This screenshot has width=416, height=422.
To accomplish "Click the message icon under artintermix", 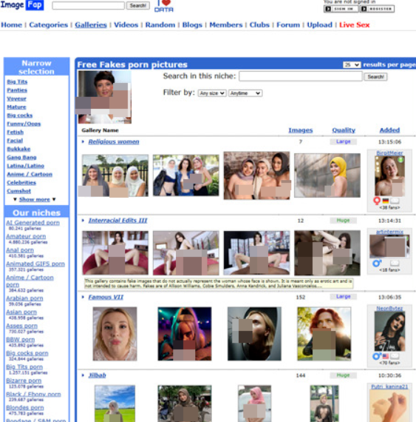I will [395, 263].
